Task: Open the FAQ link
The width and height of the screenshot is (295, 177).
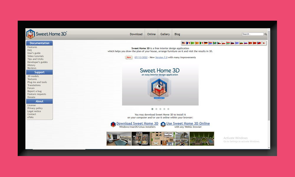Action: (29, 50)
